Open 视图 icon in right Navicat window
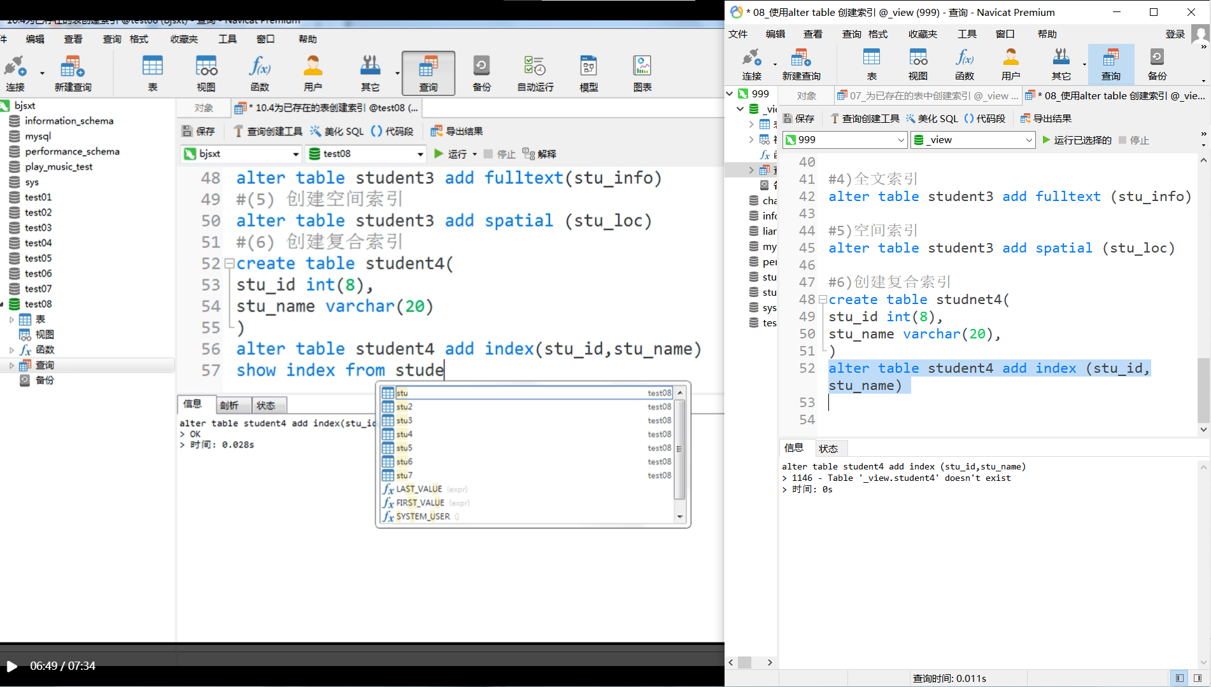The image size is (1211, 687). point(918,64)
